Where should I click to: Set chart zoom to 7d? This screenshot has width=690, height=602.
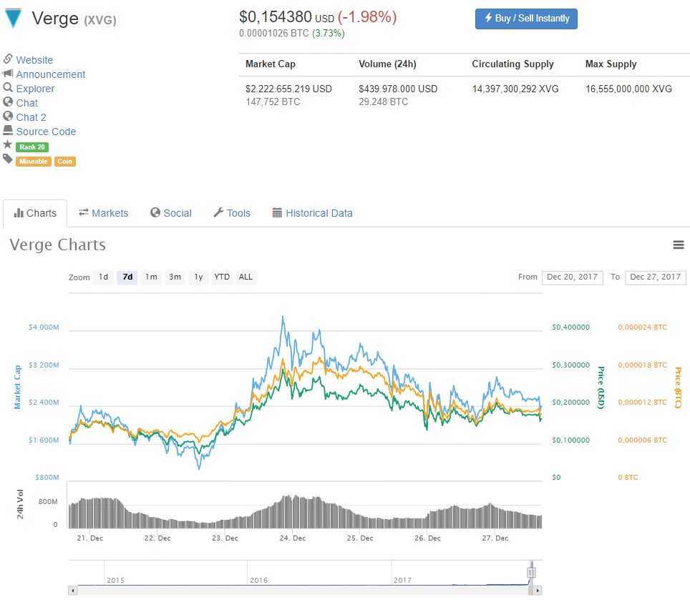point(127,277)
